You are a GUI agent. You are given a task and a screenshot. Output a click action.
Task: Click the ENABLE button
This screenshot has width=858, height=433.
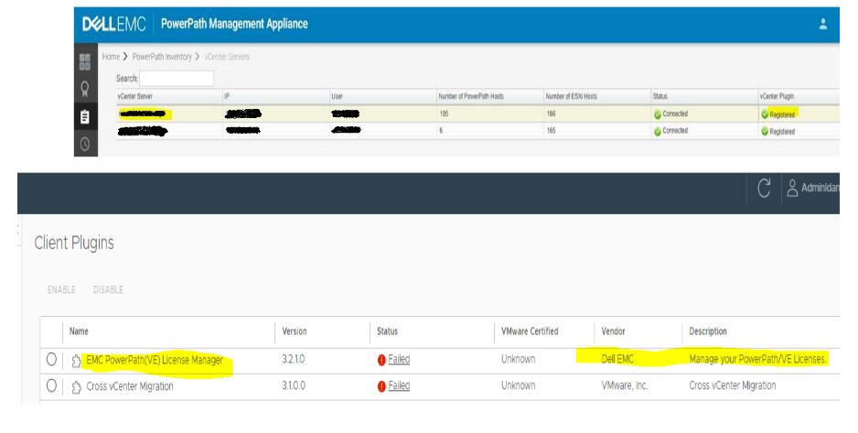pyautogui.click(x=61, y=289)
